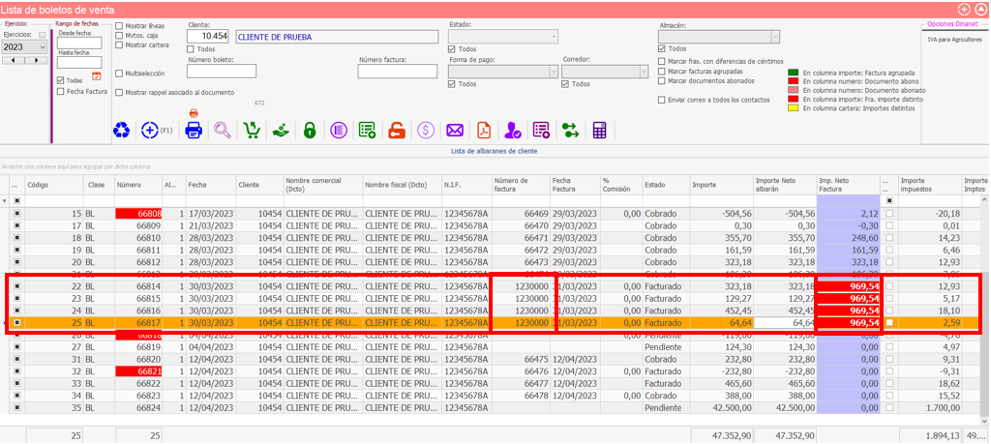Viewport: 991px width, 444px height.
Task: Click the green Factura agrupada legend swatch
Action: click(x=794, y=72)
